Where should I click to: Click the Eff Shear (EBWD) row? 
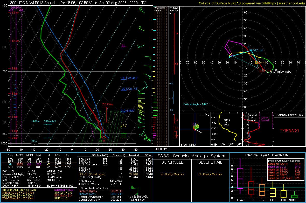[x=116, y=177]
